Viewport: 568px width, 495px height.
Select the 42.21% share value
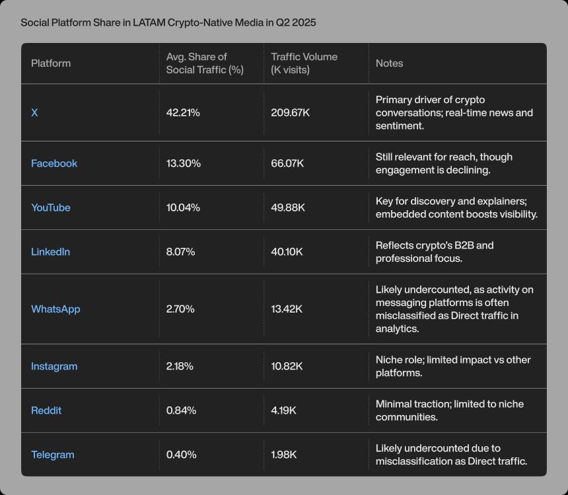pos(183,113)
